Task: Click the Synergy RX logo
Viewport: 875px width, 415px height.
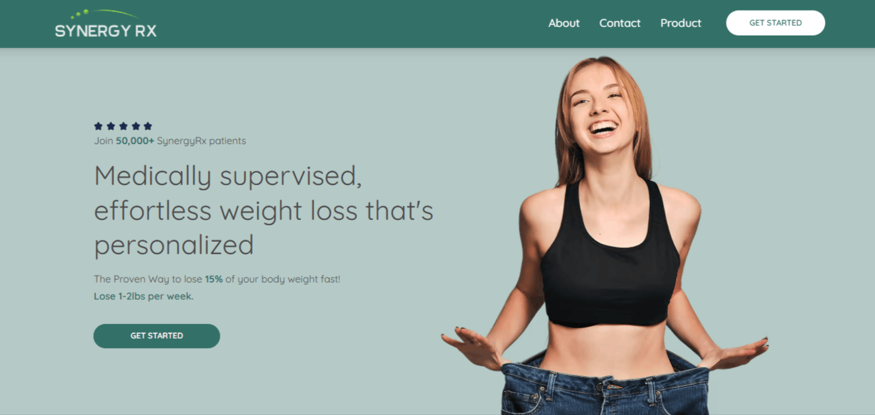Action: coord(106,23)
